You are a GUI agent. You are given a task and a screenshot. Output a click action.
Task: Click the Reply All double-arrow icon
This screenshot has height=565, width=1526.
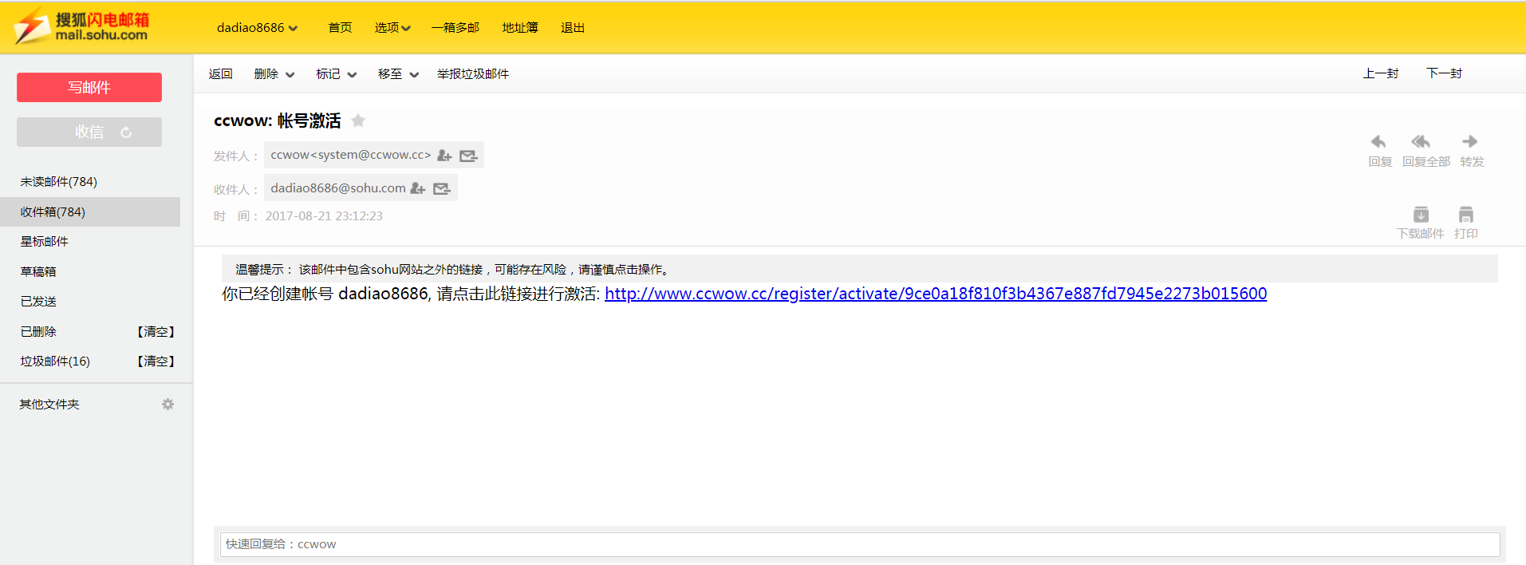(1421, 142)
